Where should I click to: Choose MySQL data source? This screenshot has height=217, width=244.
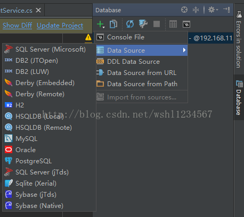(x=49, y=139)
